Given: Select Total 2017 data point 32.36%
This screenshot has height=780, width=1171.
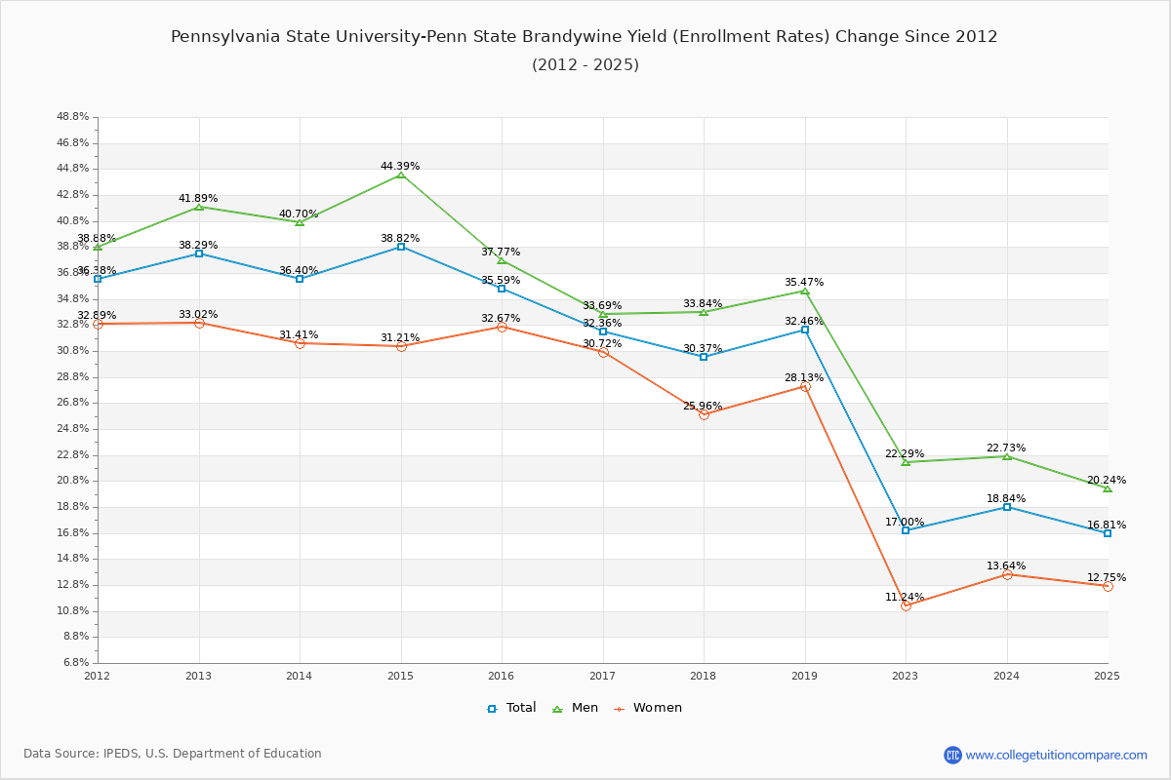Looking at the screenshot, I should [603, 331].
